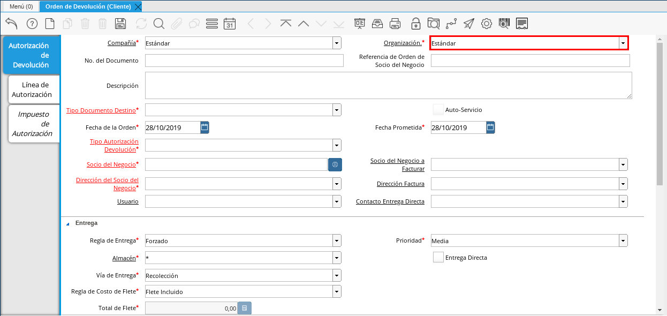Open the magnifier search icon in the toolbar
The image size is (667, 316).
click(x=159, y=24)
